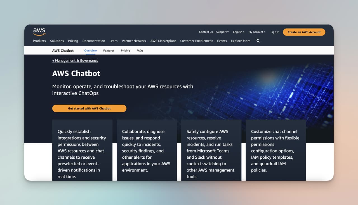Click the 'Quickly establish integrations' card

pos(82,150)
